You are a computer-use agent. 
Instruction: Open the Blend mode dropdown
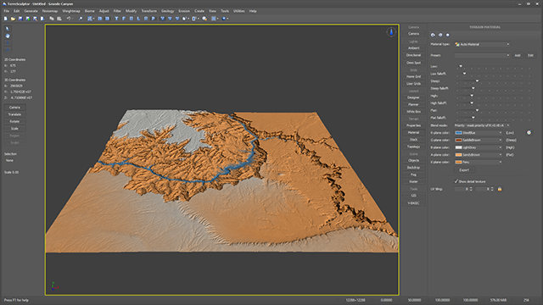click(482, 125)
